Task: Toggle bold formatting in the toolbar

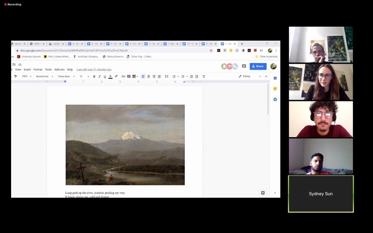Action: [94, 76]
